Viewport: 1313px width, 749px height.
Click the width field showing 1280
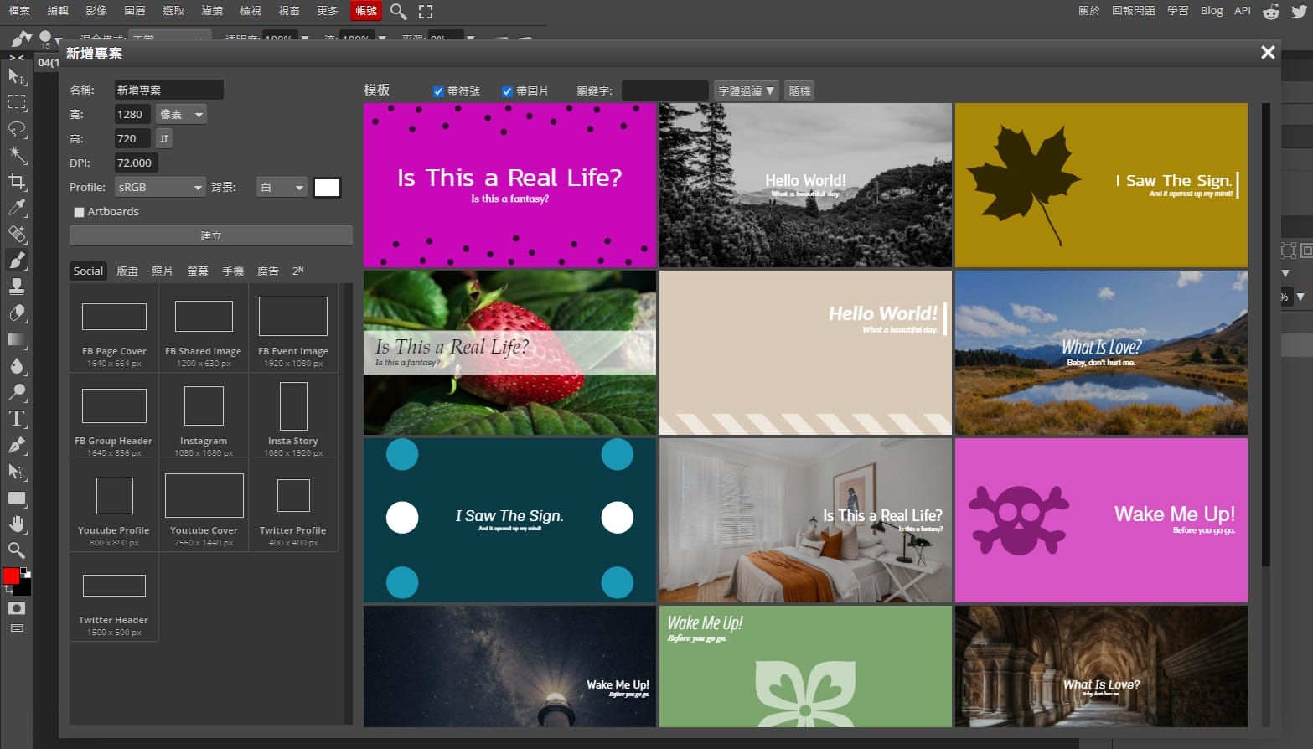click(132, 114)
